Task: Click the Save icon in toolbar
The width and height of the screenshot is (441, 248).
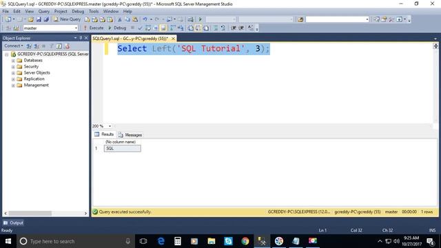Action: click(x=39, y=19)
